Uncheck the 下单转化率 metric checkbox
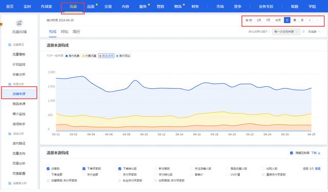328x192 pixels. [x=119, y=168]
